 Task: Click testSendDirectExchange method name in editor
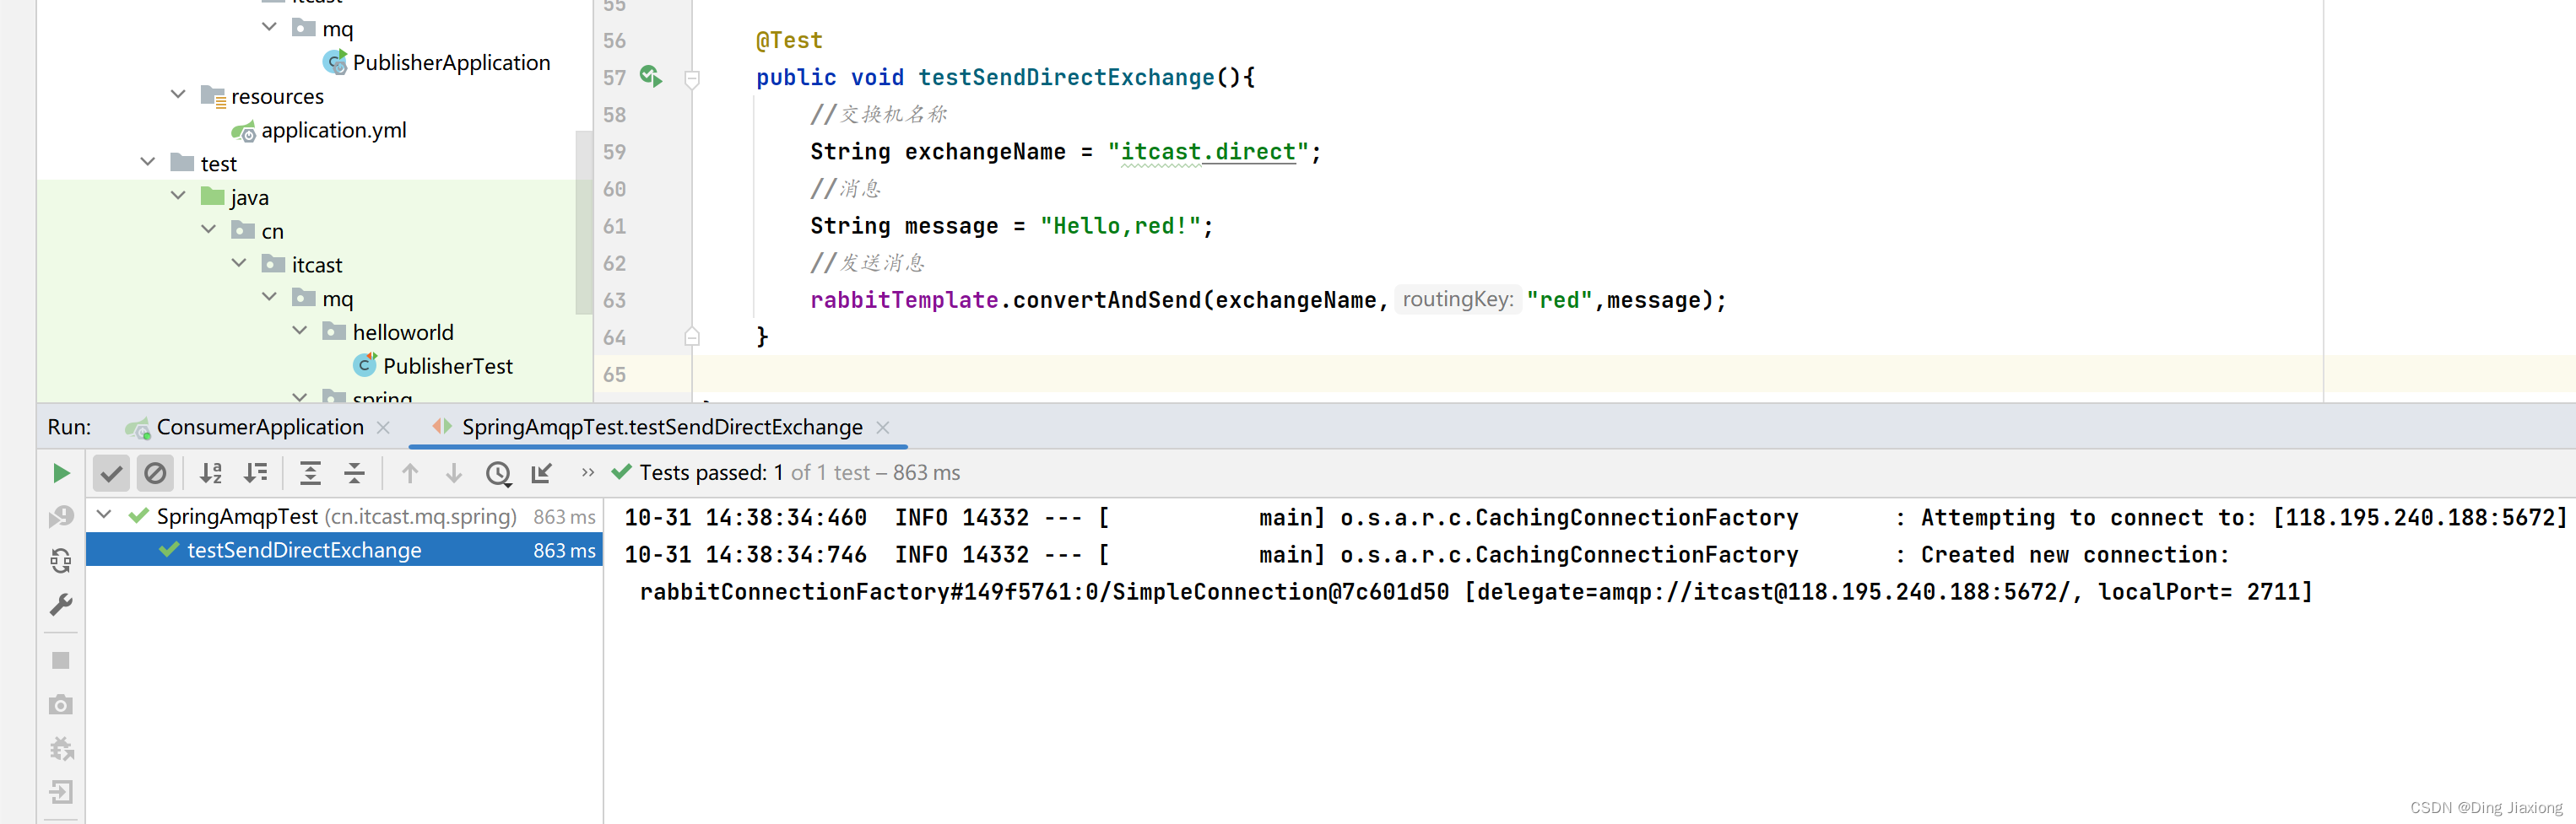pyautogui.click(x=1065, y=77)
